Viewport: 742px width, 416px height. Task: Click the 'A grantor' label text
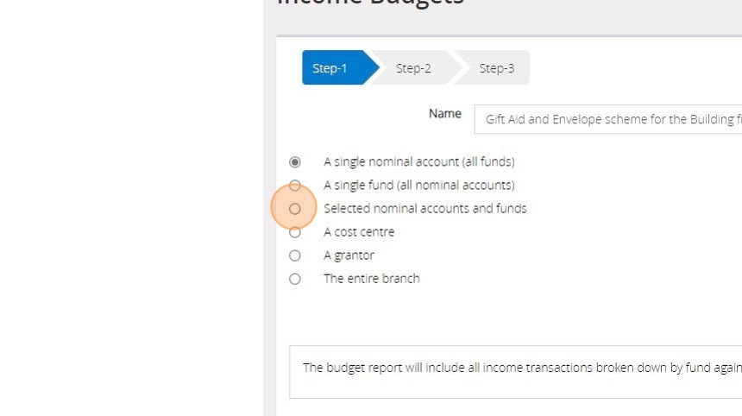coord(349,255)
